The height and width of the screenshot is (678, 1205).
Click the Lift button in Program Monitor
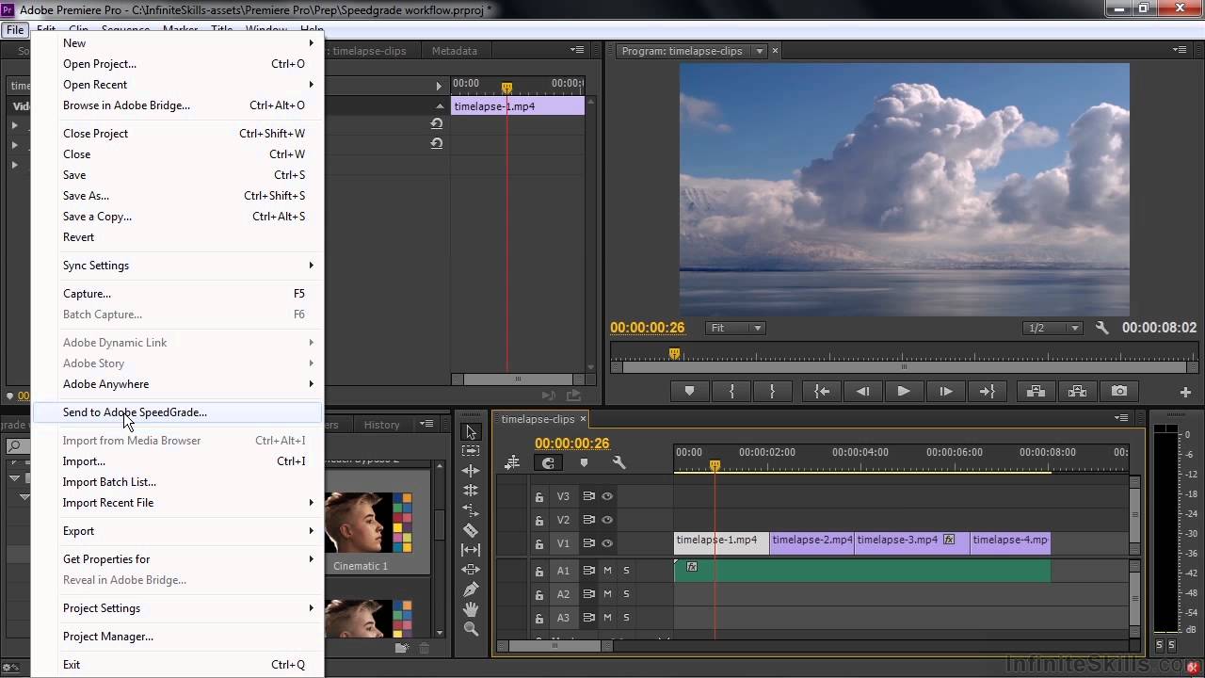[1036, 391]
